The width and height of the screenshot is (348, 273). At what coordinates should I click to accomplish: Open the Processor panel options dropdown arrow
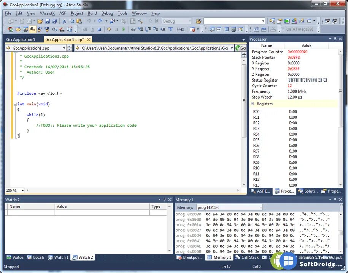click(330, 39)
